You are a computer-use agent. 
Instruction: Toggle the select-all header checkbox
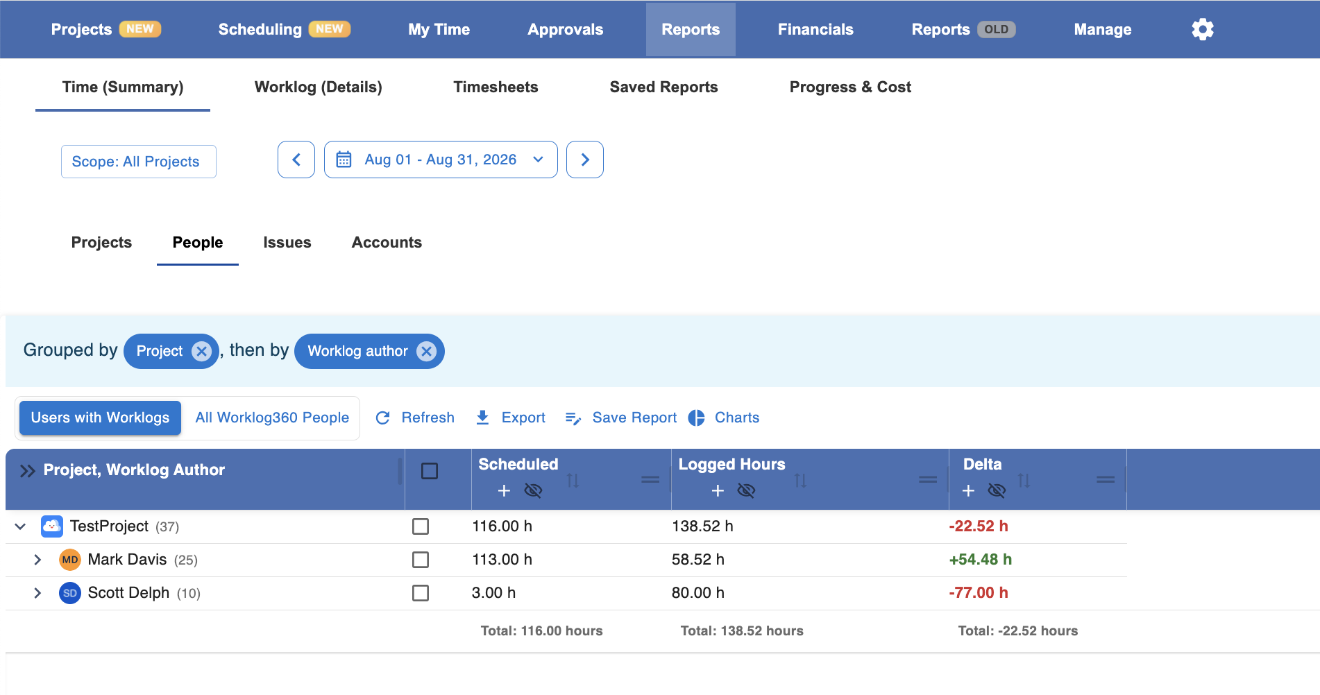tap(430, 471)
